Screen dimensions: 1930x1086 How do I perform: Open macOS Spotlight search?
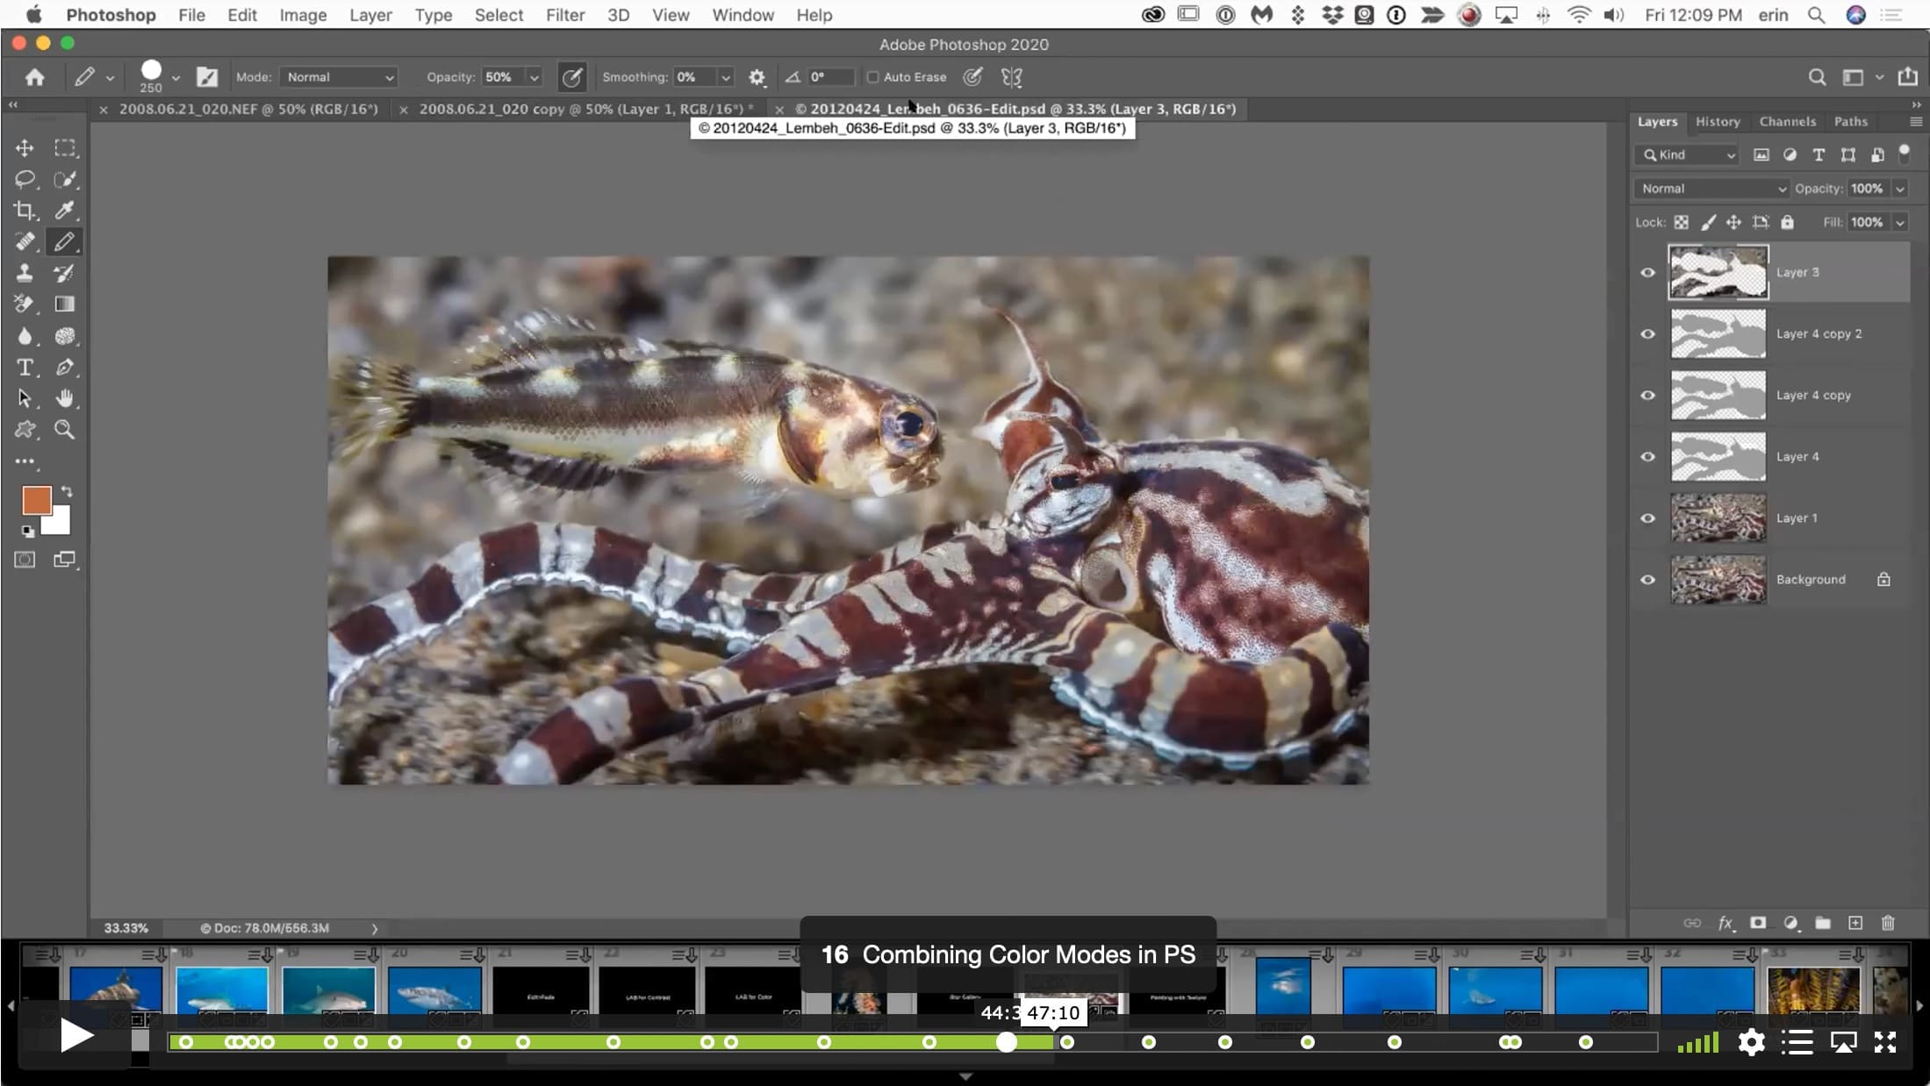(x=1816, y=15)
